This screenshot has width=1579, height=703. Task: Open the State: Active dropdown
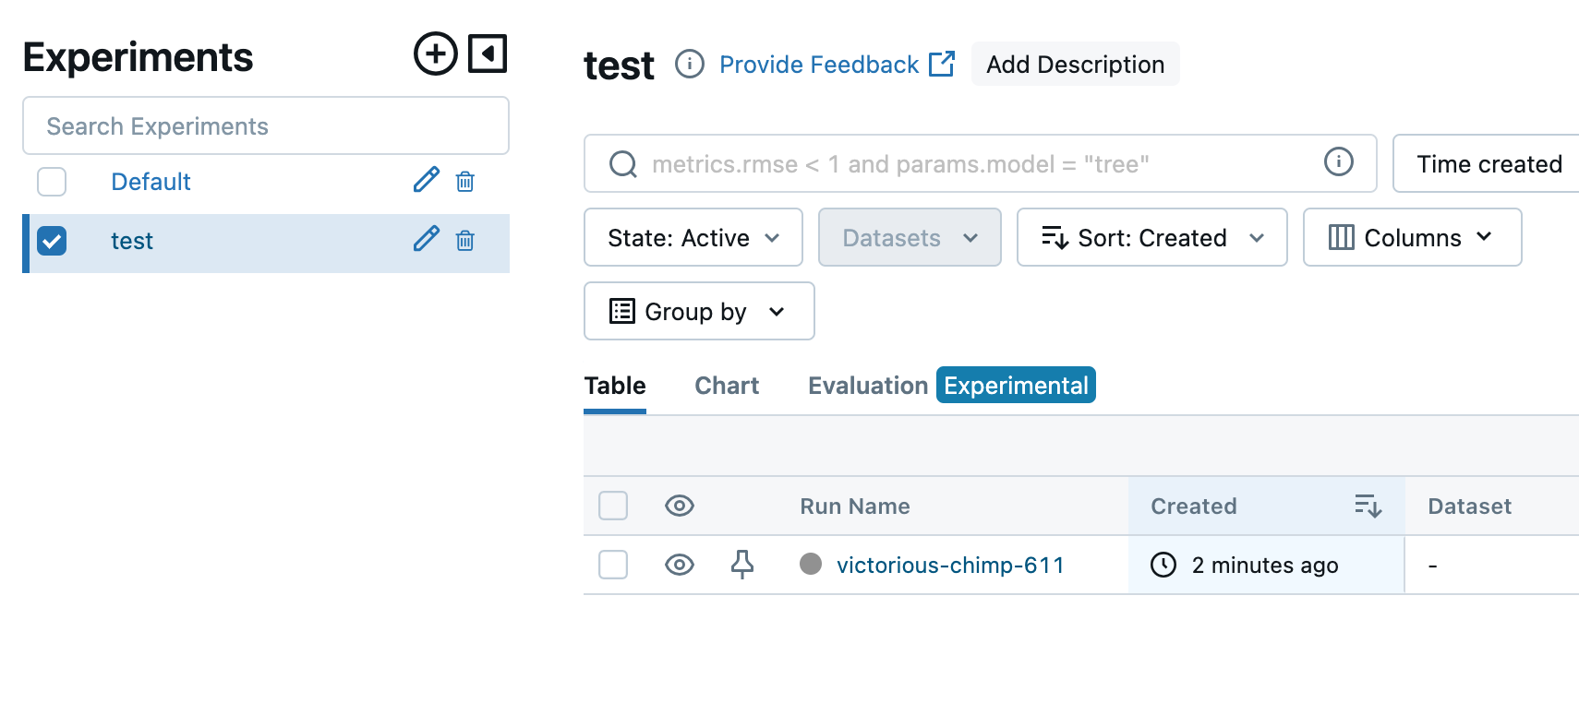pyautogui.click(x=693, y=237)
